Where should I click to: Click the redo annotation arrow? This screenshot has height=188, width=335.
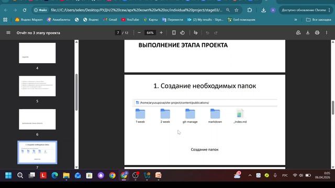coord(216,33)
